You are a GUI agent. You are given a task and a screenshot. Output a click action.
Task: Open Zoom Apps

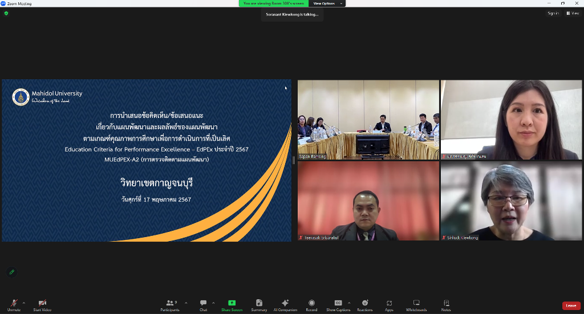click(x=389, y=305)
